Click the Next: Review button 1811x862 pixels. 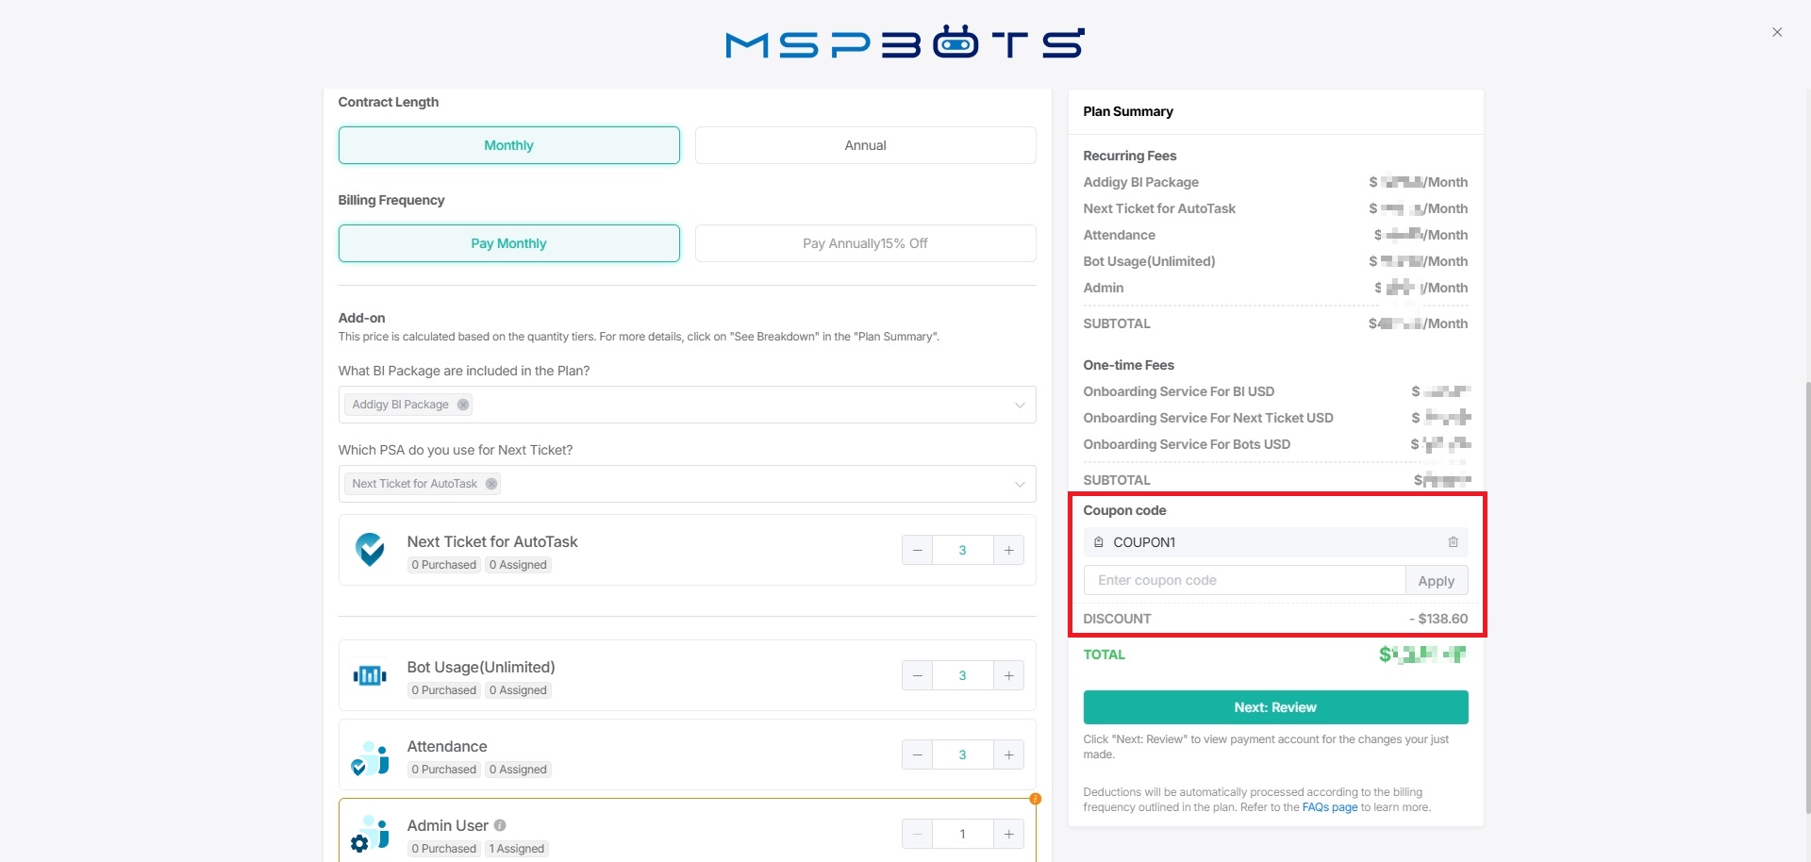(1275, 707)
